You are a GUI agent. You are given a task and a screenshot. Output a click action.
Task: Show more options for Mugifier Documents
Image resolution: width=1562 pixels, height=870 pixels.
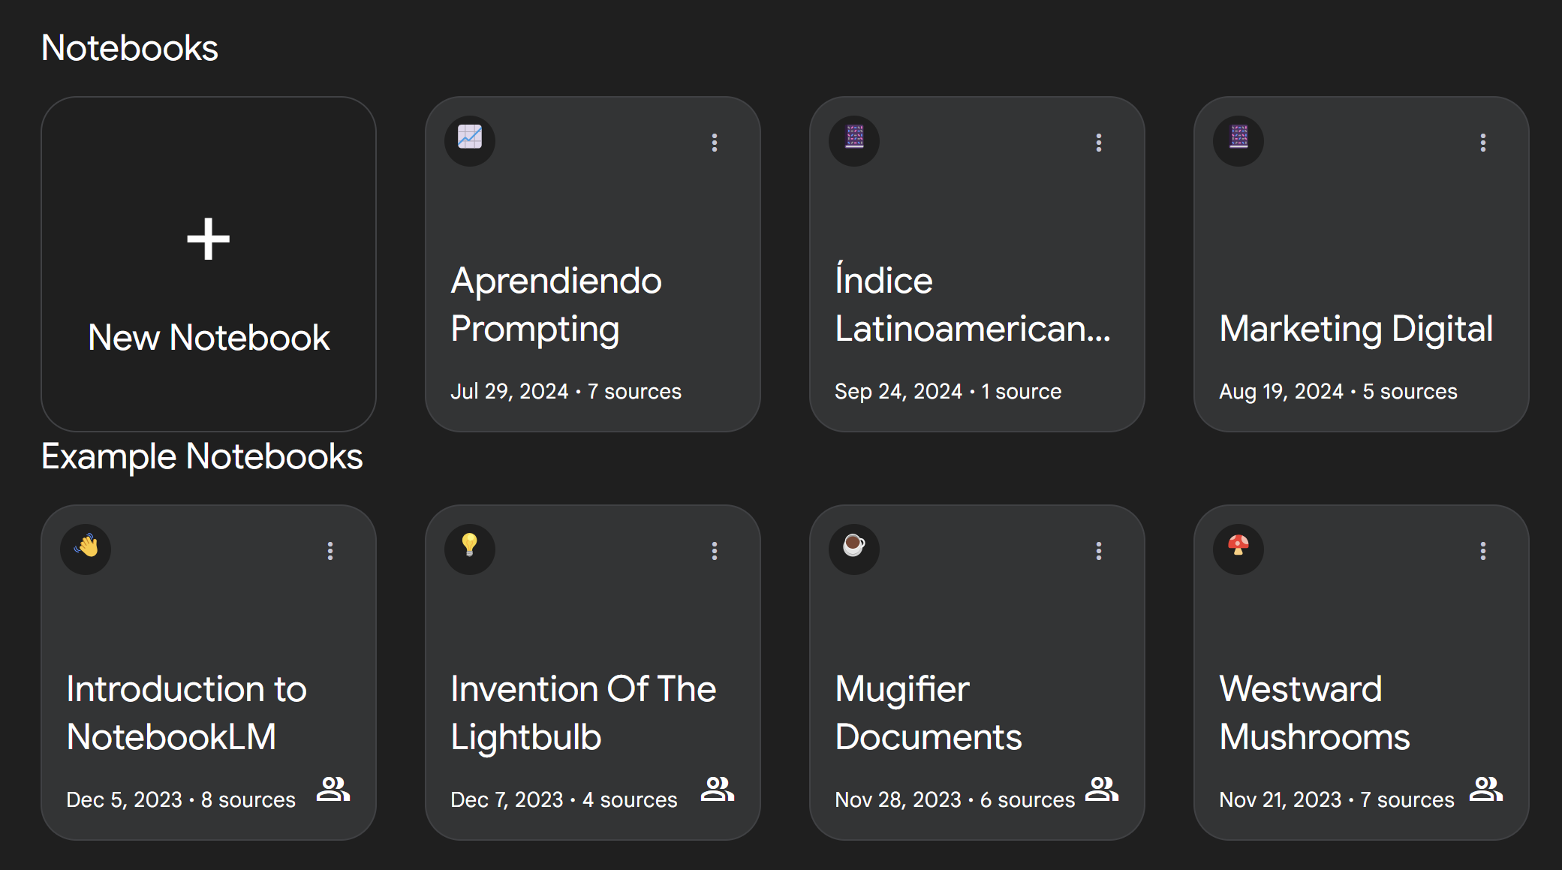1099,551
